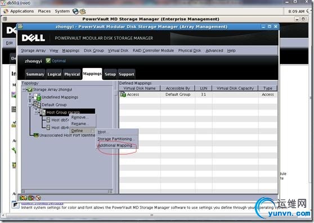
Task: Launch the mail icon in top panel
Action: 83,11
